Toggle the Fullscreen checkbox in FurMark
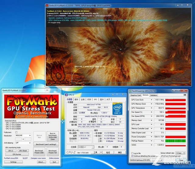This screenshot has width=195, height=169. (x=16, y=132)
